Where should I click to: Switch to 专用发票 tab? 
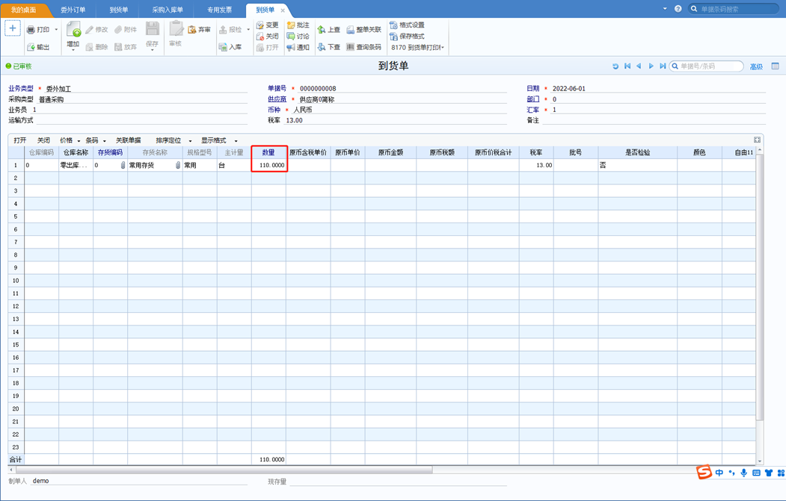click(x=219, y=10)
